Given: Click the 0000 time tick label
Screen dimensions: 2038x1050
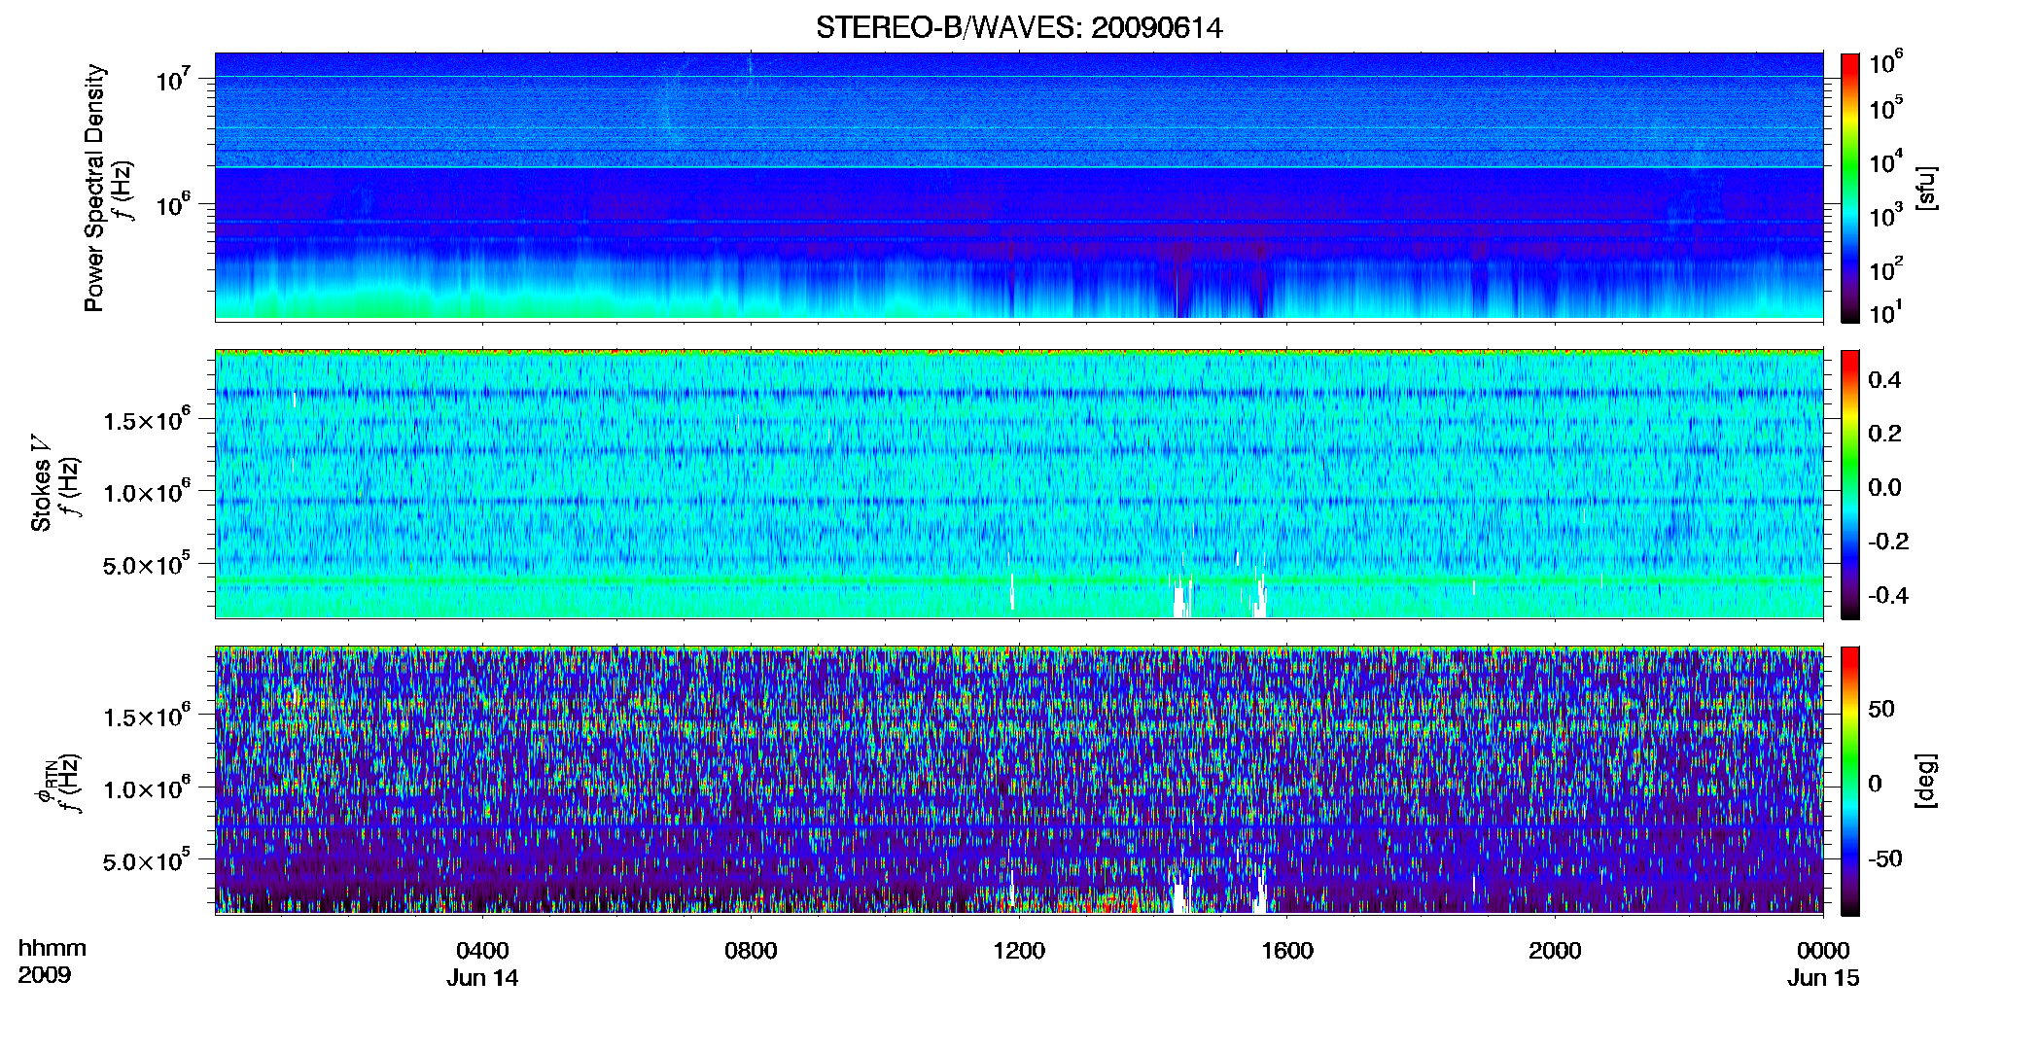Looking at the screenshot, I should point(1823,951).
